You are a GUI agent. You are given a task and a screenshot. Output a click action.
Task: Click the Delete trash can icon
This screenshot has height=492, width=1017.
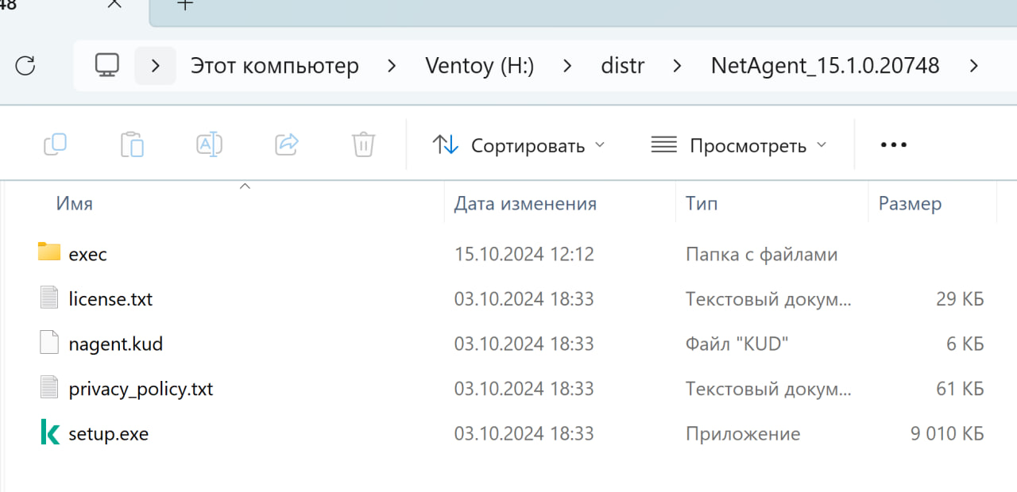(363, 144)
